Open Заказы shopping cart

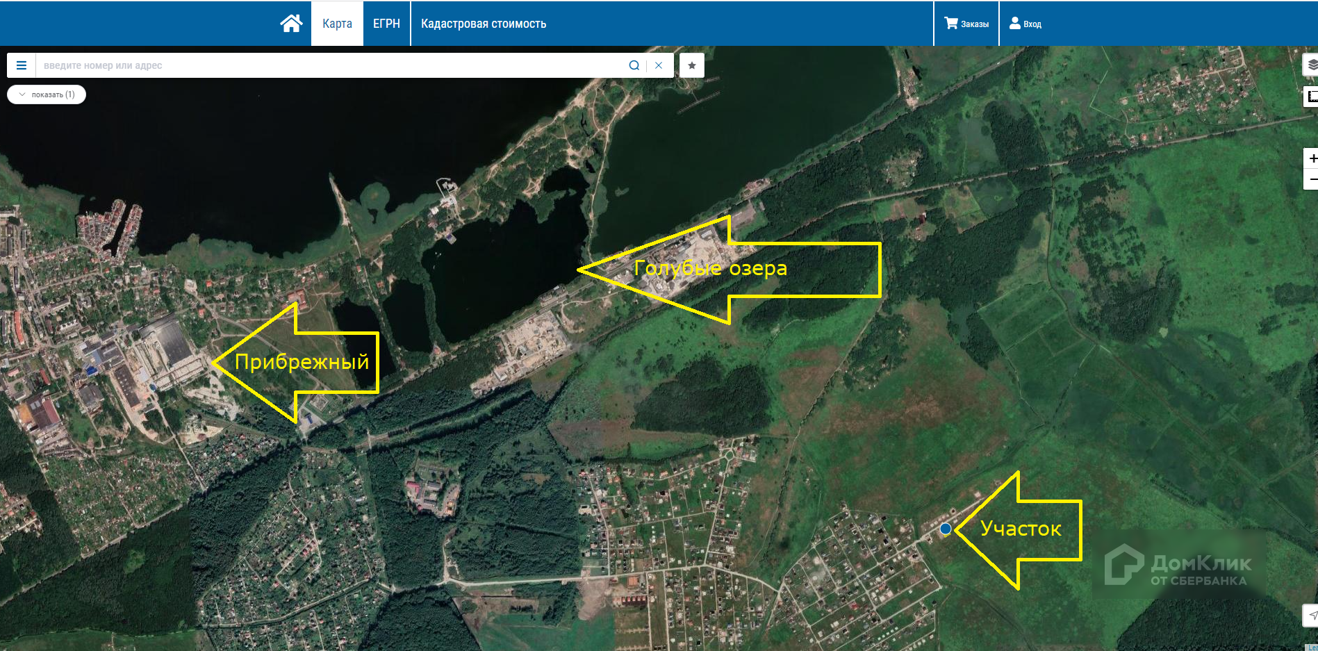point(966,24)
